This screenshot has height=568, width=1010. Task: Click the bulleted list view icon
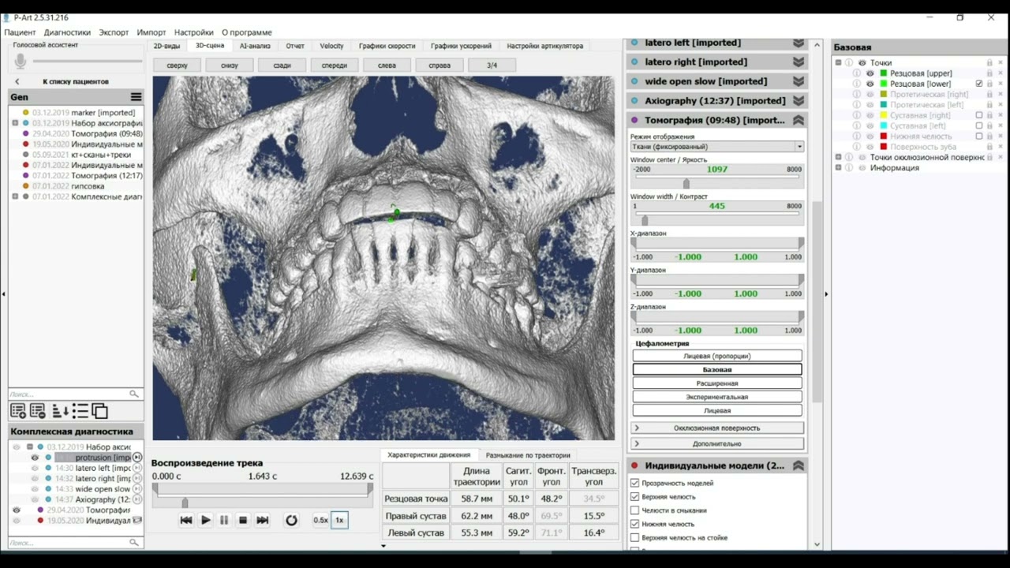[x=80, y=410]
